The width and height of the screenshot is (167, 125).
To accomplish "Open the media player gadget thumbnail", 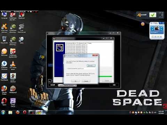I will (x=157, y=28).
